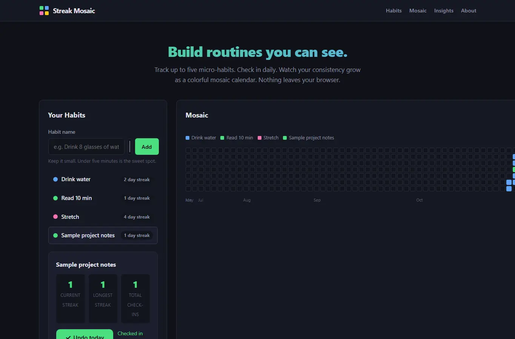Select the Stretch habit
Image resolution: width=515 pixels, height=339 pixels.
click(103, 217)
